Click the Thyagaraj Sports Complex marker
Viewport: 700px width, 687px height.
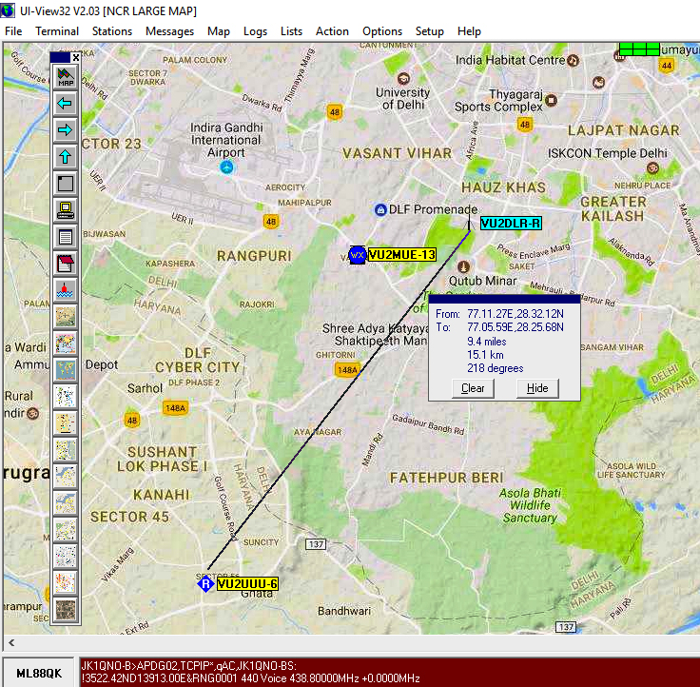coord(552,101)
